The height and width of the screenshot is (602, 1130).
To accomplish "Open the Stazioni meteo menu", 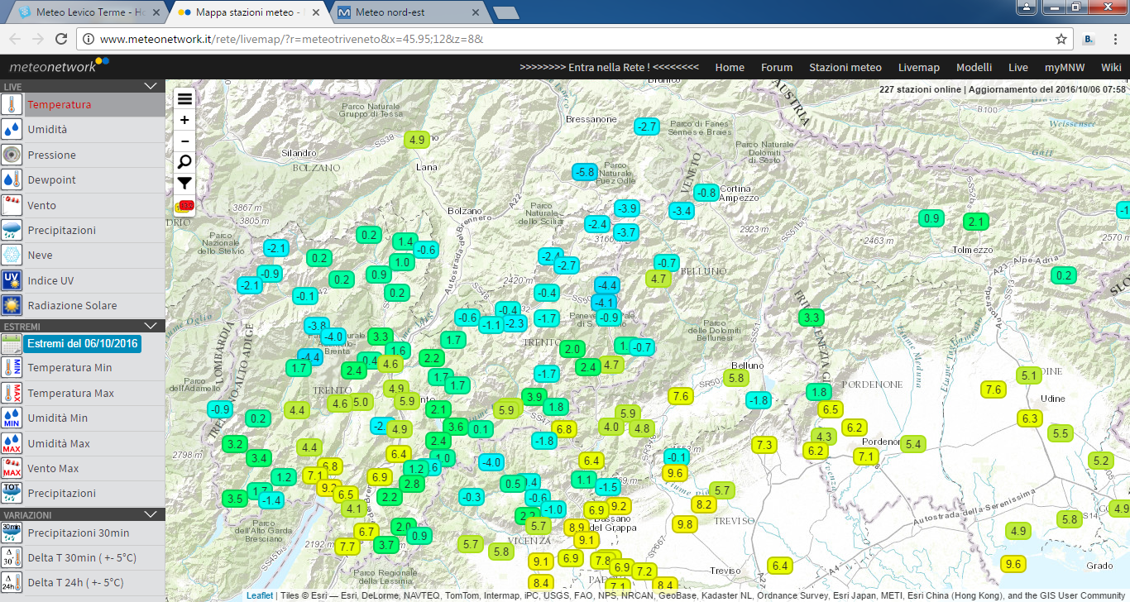I will 845,68.
